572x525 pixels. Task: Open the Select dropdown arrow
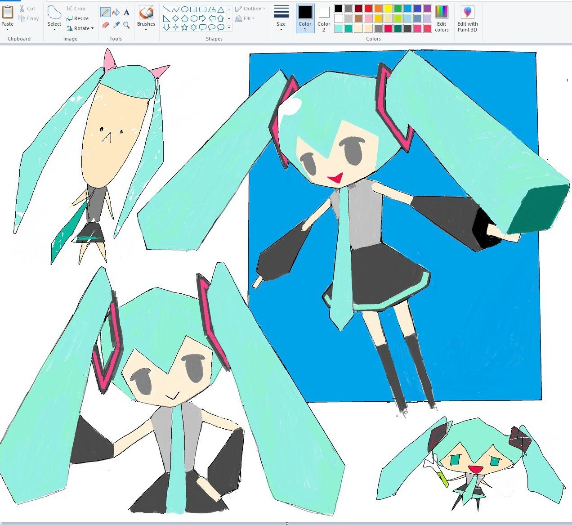(54, 30)
